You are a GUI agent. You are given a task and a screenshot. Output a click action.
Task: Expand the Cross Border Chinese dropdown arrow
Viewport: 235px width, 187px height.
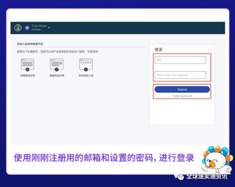point(49,28)
